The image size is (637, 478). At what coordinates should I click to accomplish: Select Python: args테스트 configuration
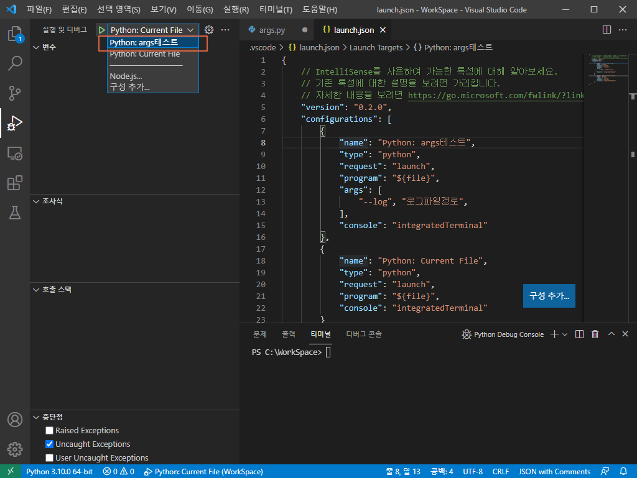pos(153,43)
